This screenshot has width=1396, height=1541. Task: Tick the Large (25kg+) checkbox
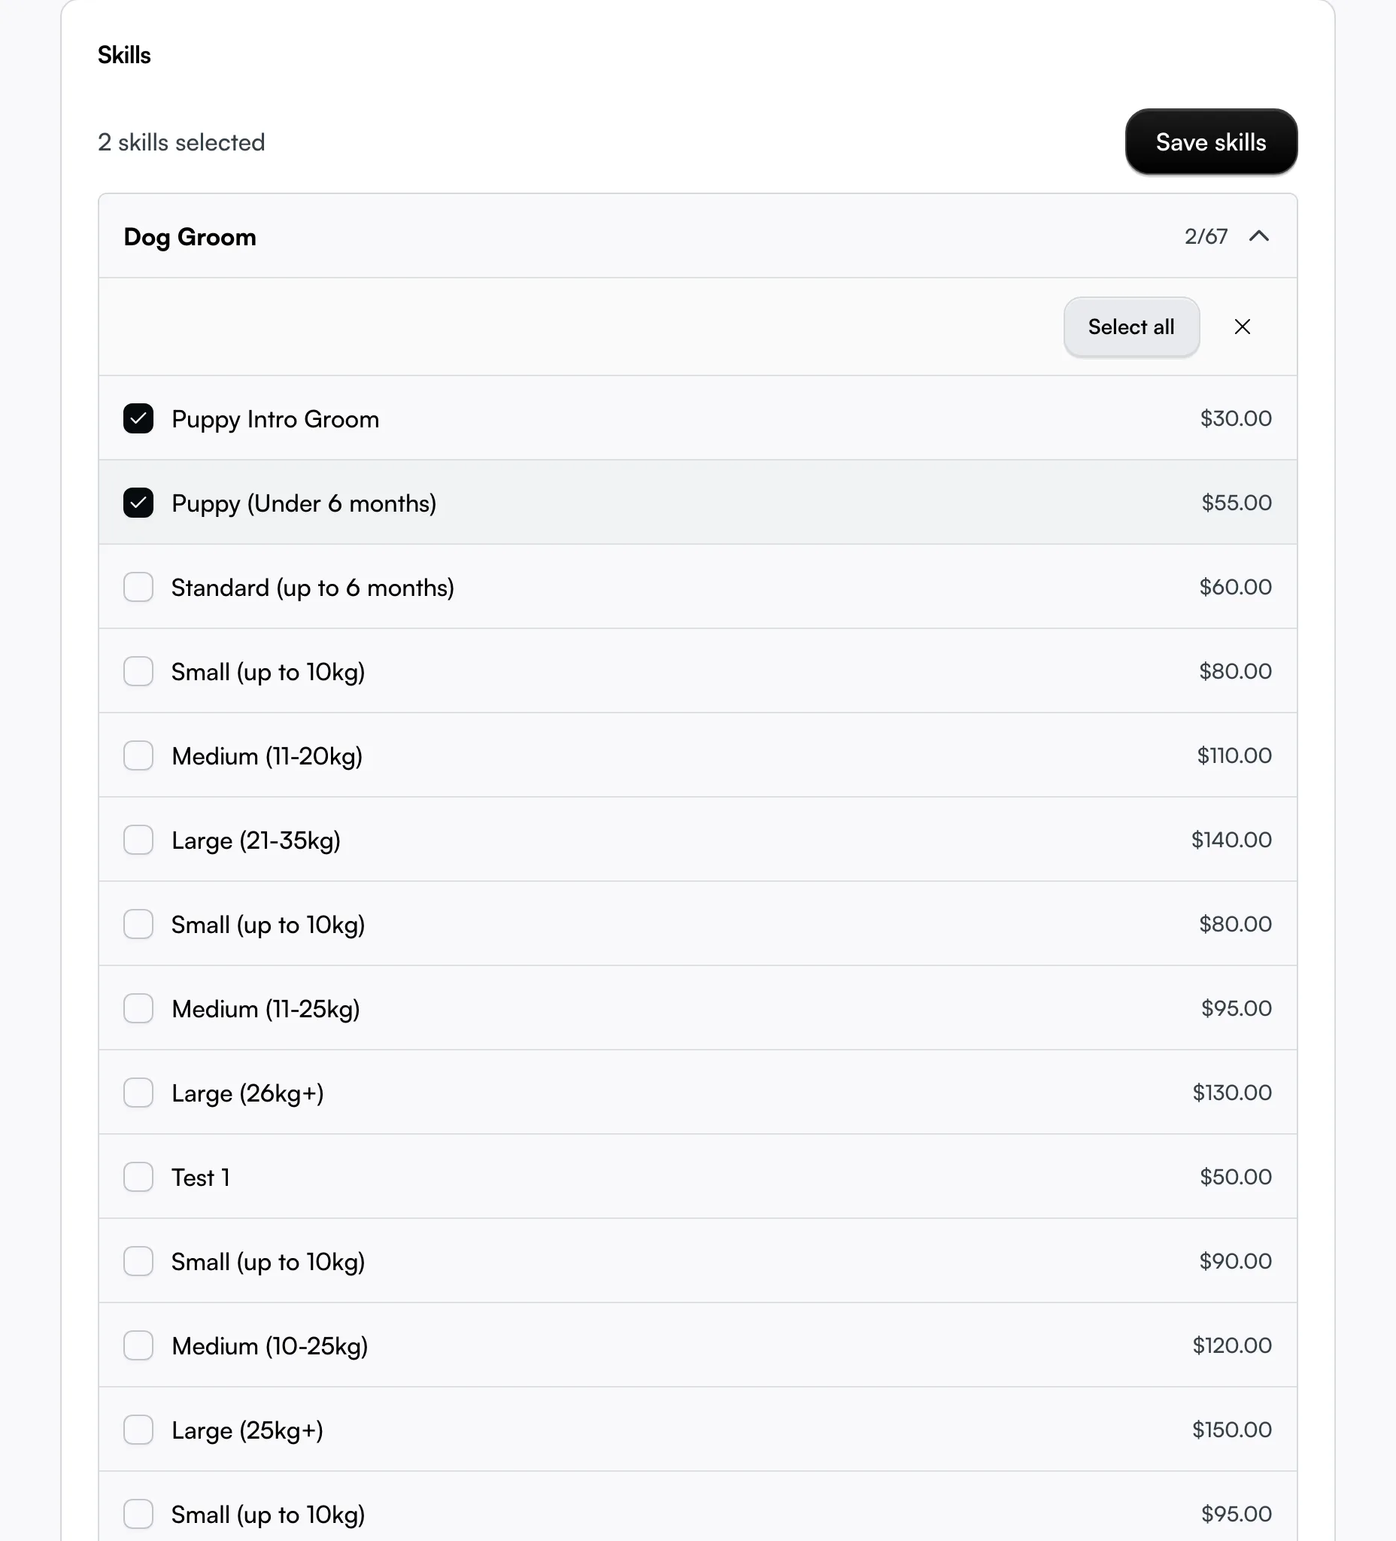point(138,1430)
